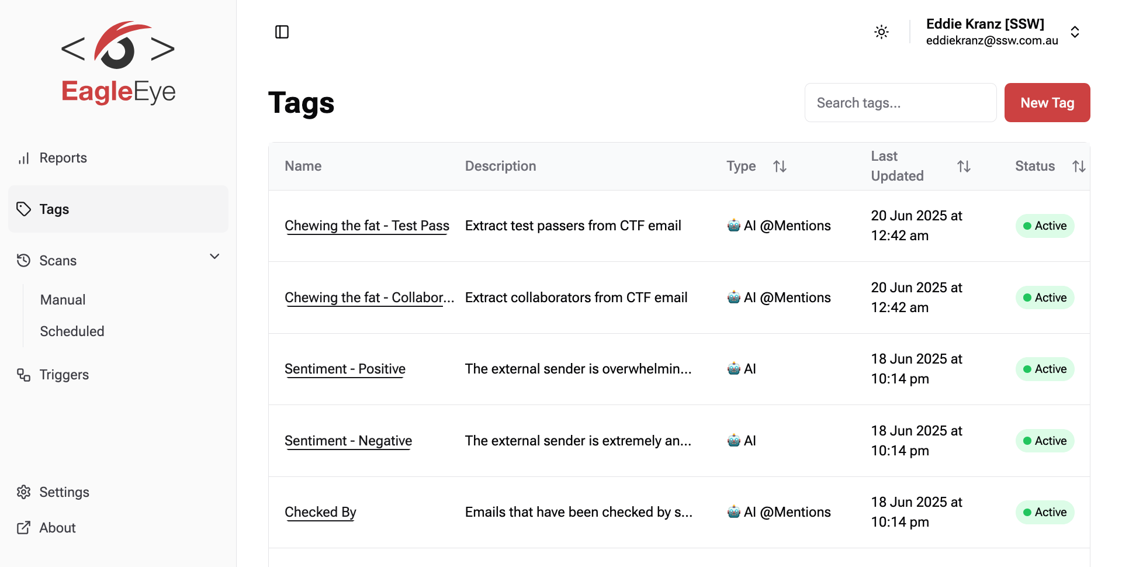Open Chewing the fat - Test Pass tag
1122x567 pixels.
[367, 226]
